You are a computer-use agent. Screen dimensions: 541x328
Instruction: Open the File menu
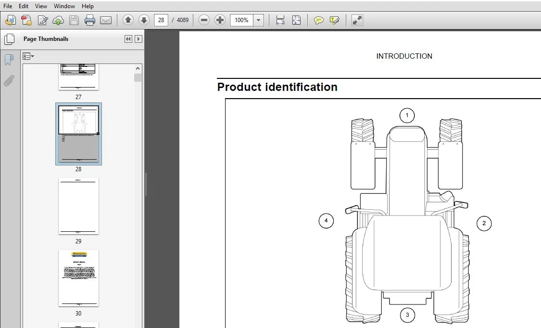pos(8,6)
